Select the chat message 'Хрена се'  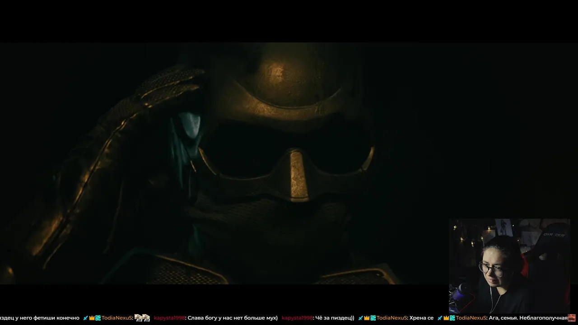[421, 318]
